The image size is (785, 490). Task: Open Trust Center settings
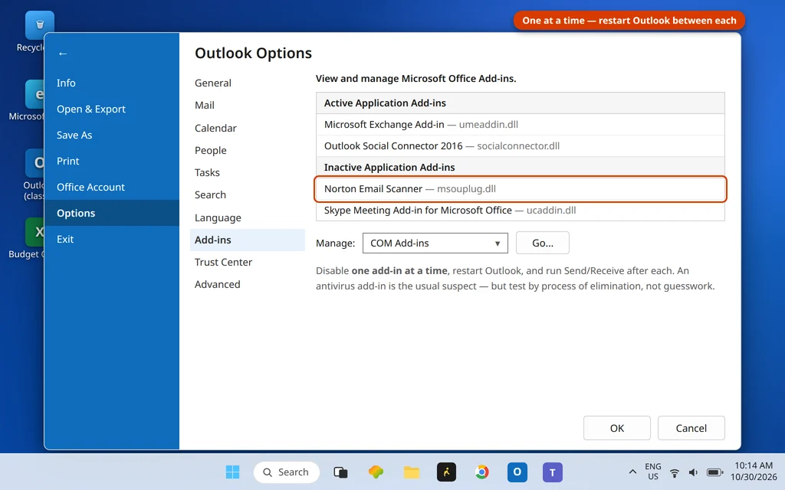tap(248, 262)
